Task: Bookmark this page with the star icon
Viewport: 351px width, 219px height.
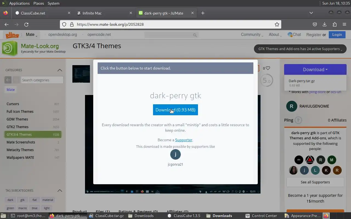Action: coord(277,24)
